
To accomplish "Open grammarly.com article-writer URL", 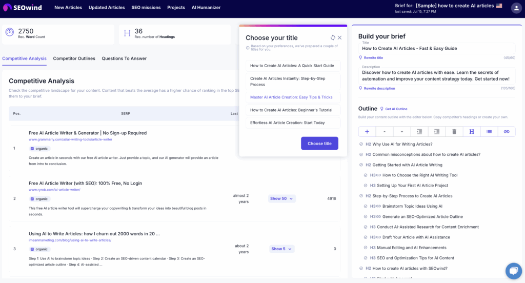I will (x=70, y=139).
